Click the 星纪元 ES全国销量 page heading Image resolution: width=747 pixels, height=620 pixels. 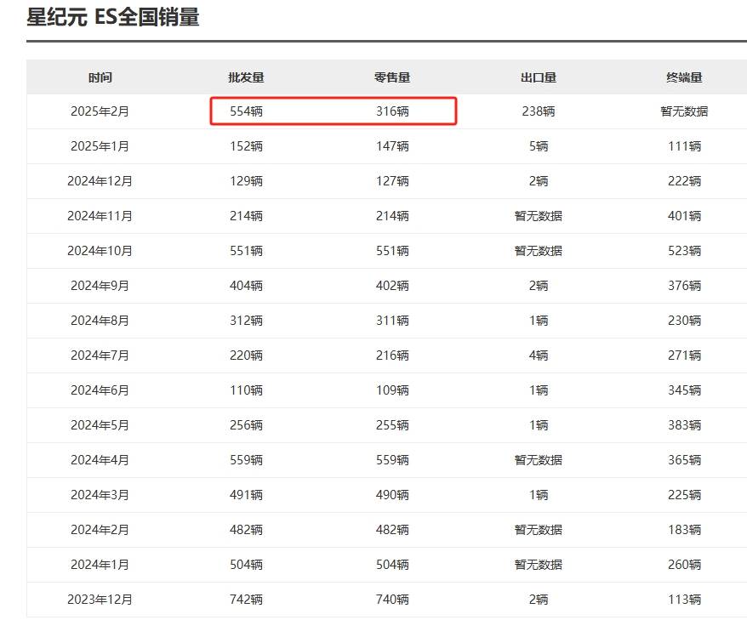[113, 17]
